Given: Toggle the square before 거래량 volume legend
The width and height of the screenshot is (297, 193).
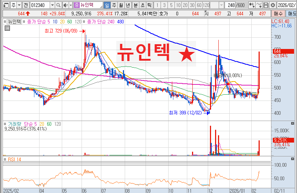Looking at the screenshot, I should (5, 124).
